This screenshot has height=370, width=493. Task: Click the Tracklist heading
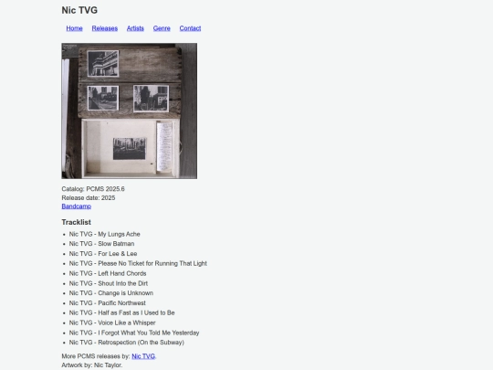[77, 222]
